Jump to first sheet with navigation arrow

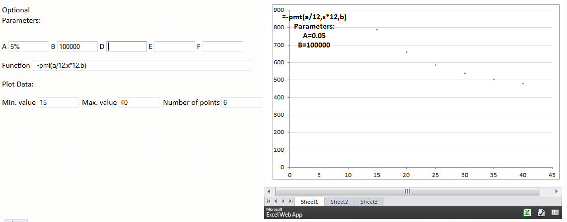[x=269, y=201]
